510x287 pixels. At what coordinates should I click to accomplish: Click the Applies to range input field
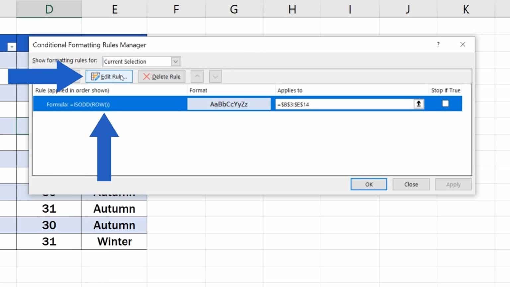[x=344, y=104]
